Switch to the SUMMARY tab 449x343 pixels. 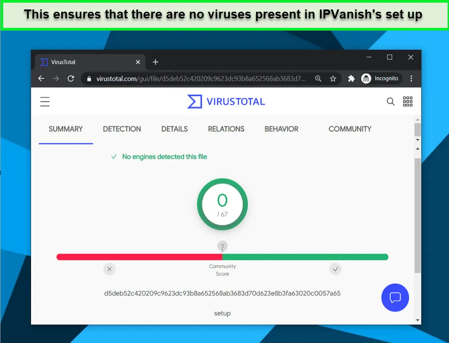click(x=66, y=129)
